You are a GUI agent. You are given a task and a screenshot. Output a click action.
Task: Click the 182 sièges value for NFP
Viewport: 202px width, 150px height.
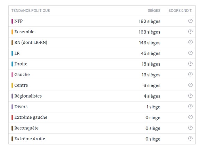(x=150, y=22)
